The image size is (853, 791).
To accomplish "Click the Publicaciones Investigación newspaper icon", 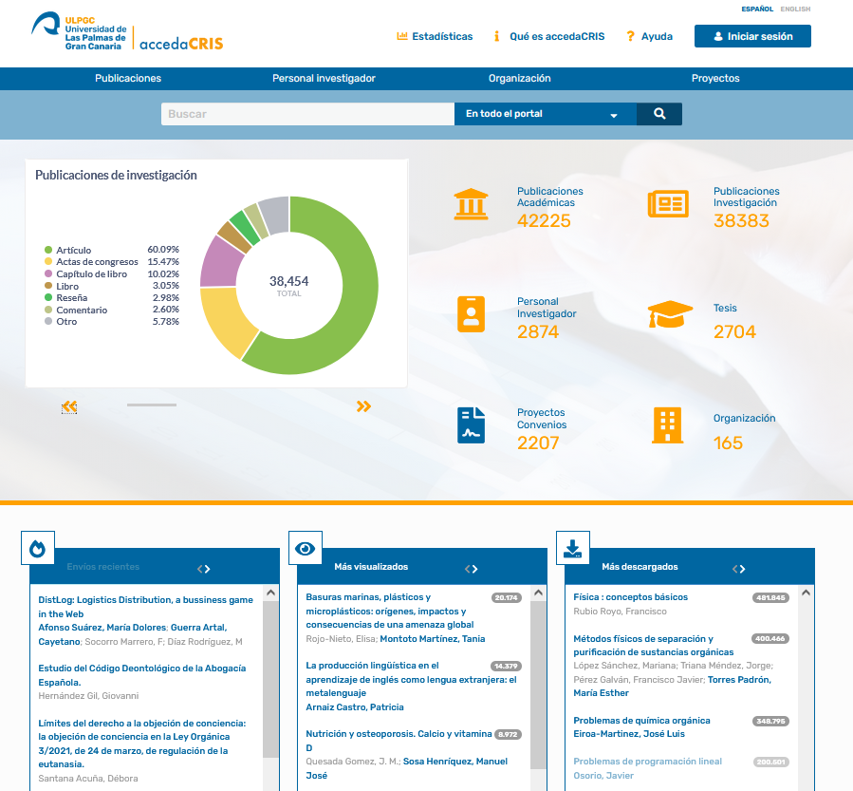I will point(668,204).
